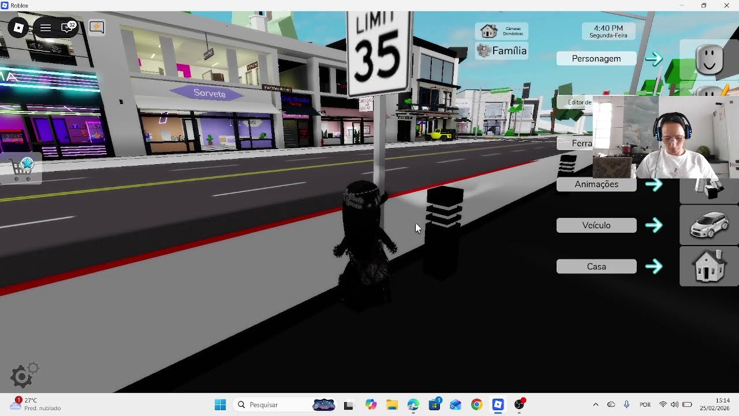Click the battery tray icon
Image resolution: width=739 pixels, height=416 pixels.
click(687, 404)
